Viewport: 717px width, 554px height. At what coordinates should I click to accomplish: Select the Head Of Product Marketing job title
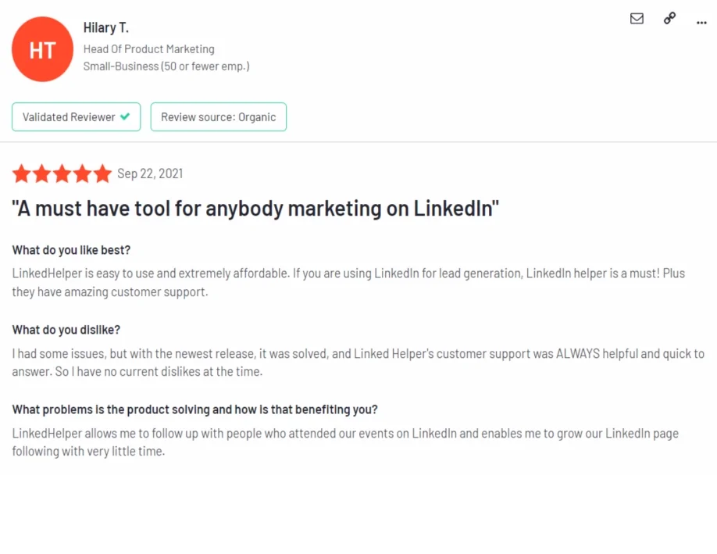[x=149, y=48]
